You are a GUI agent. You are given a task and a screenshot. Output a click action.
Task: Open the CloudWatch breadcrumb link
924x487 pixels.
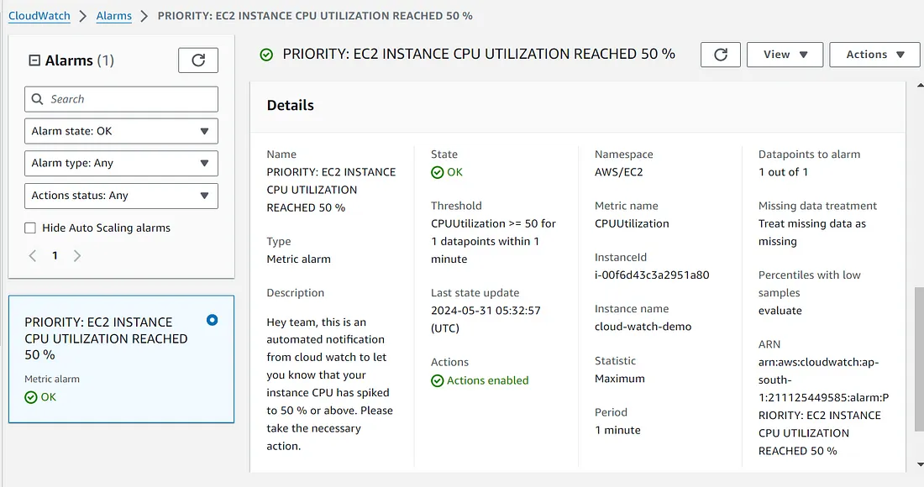[39, 16]
